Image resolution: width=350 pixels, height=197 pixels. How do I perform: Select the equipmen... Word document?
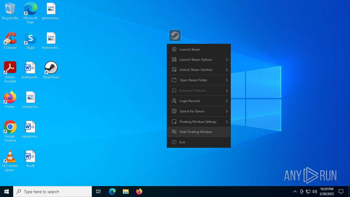(30, 129)
